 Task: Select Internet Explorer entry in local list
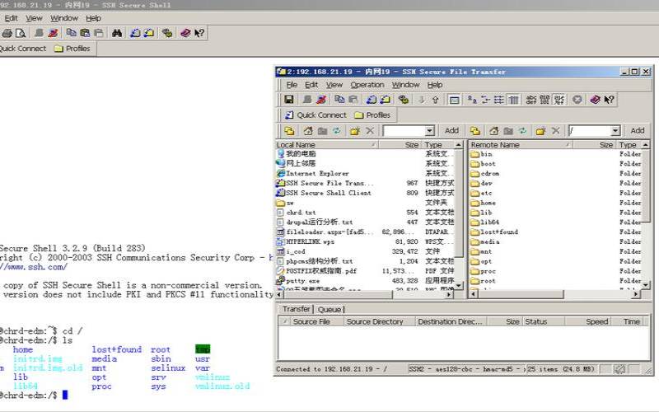click(317, 173)
